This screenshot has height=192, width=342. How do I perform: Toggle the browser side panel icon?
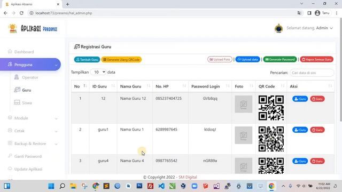coord(309,13)
